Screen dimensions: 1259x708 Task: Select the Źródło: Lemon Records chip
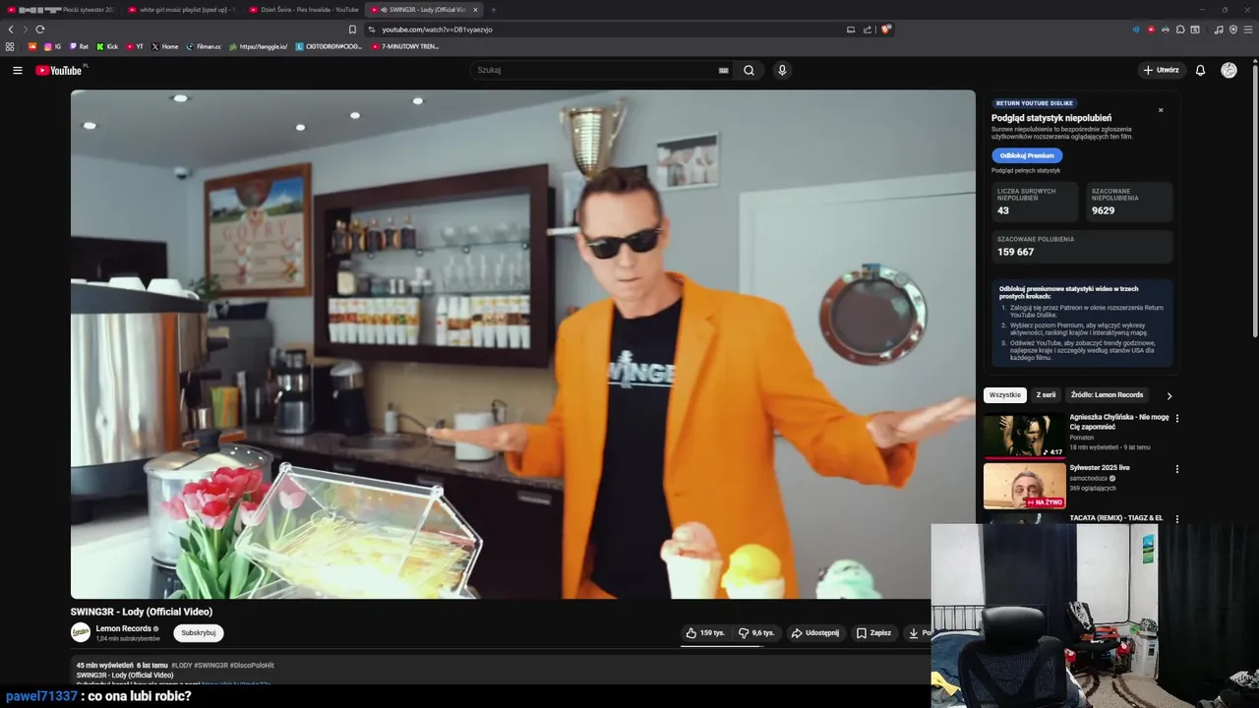coord(1107,395)
